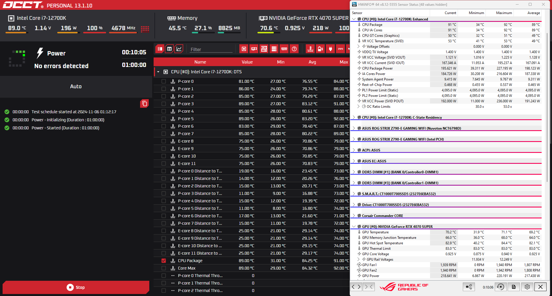Select all sensors in CPU DTS group checkbox
This screenshot has width=552, height=296.
click(x=166, y=72)
